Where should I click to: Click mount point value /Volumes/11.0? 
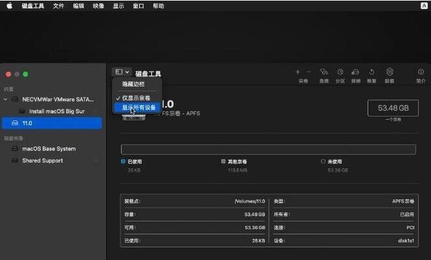[250, 201]
